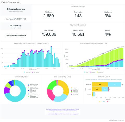Select the yellow-green American Indian race slice
This screenshot has height=122, width=125.
[8, 85]
